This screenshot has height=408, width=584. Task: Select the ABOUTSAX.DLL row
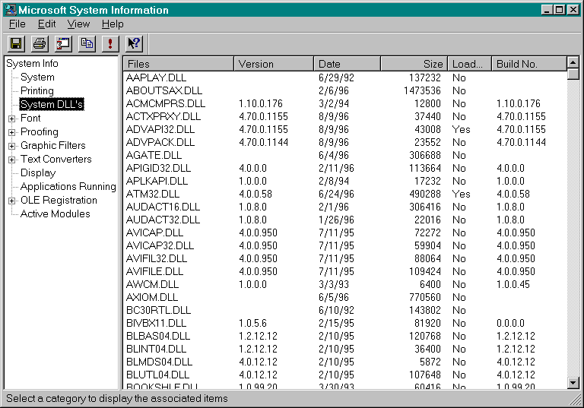pyautogui.click(x=345, y=91)
